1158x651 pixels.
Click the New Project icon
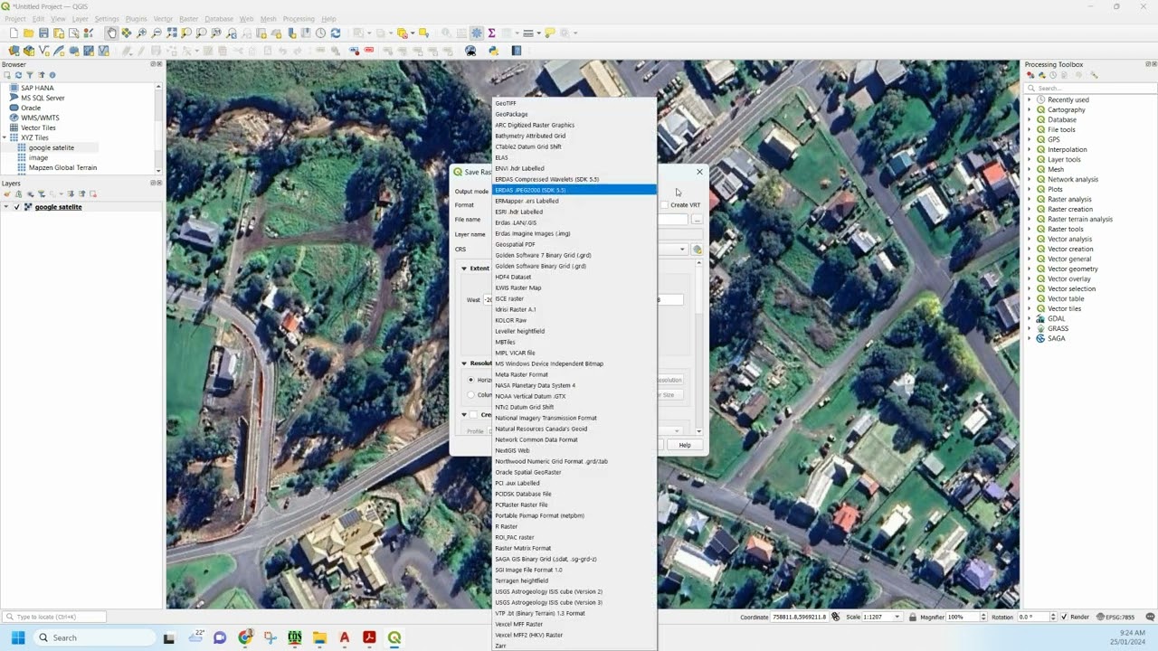14,33
